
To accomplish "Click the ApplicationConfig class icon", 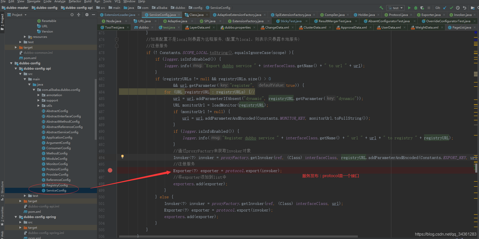I will [x=43, y=138].
